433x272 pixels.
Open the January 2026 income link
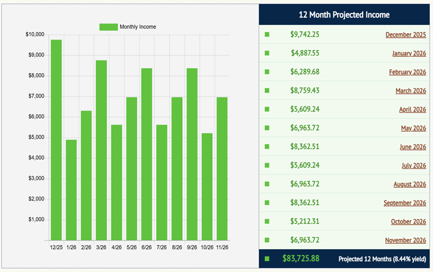(409, 53)
